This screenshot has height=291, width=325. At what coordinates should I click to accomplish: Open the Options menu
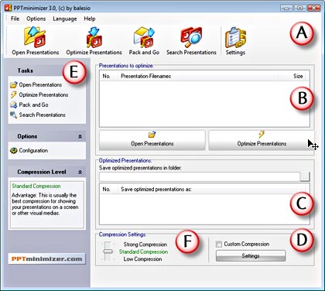[36, 19]
